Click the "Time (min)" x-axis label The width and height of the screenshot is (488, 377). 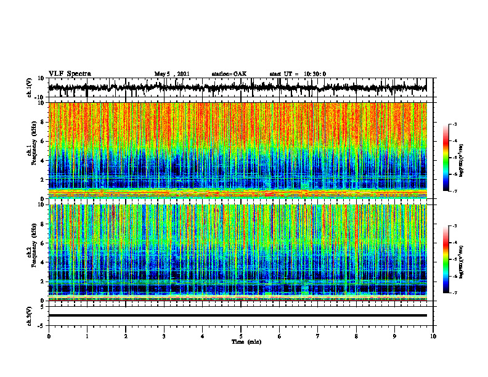(246, 342)
